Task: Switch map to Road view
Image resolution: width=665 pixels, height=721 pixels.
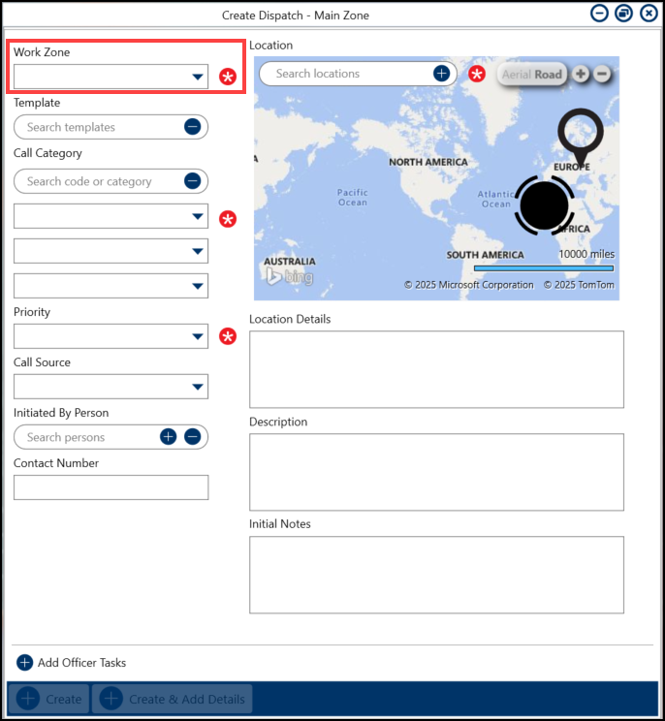Action: [548, 75]
